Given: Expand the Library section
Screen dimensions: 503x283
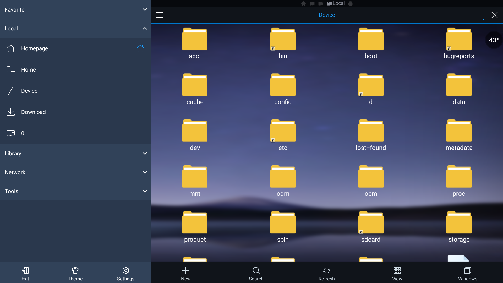Looking at the screenshot, I should tap(75, 153).
